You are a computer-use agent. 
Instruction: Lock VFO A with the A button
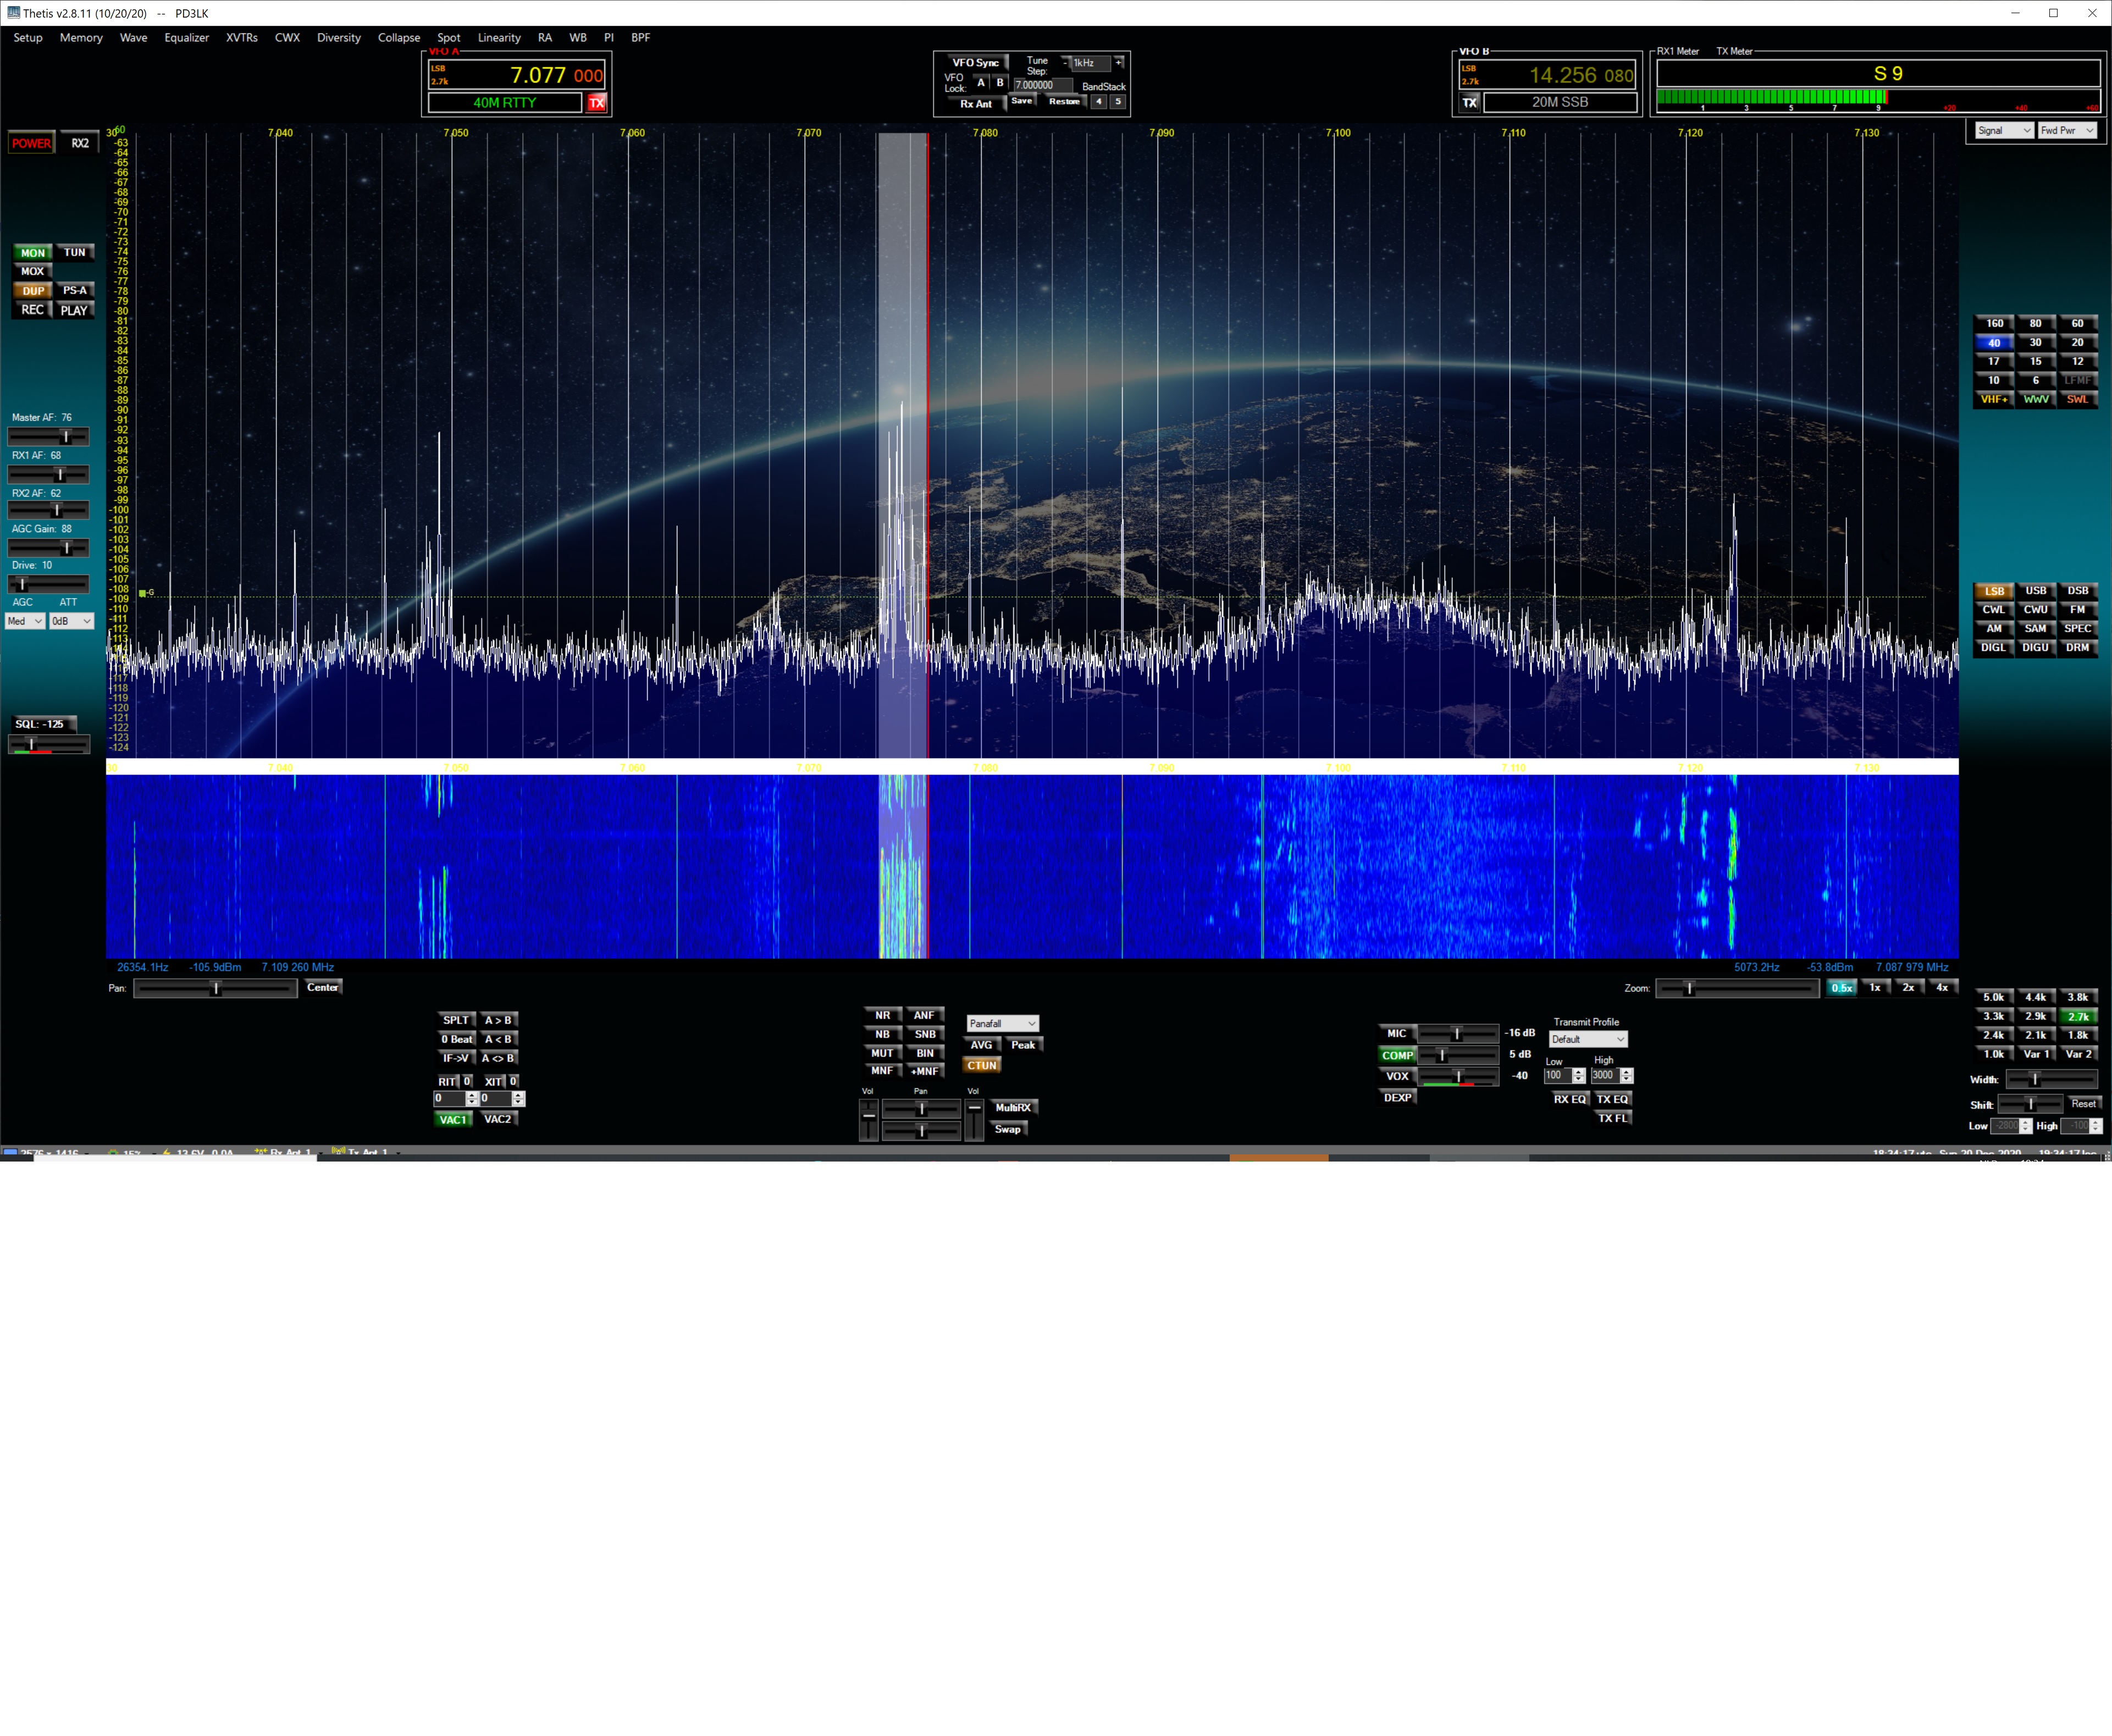click(981, 83)
